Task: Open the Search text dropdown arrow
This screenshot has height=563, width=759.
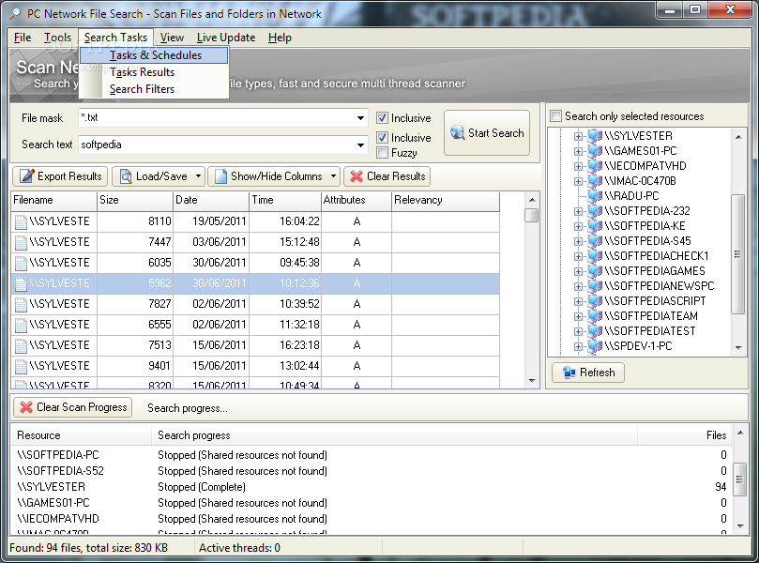Action: (x=360, y=145)
